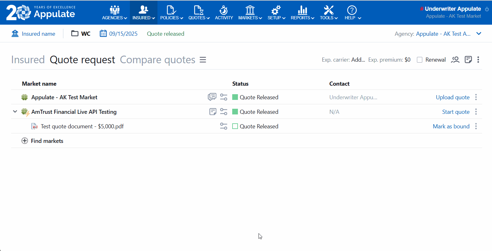Image resolution: width=492 pixels, height=251 pixels.
Task: Open the Tools menu
Action: coord(329,13)
